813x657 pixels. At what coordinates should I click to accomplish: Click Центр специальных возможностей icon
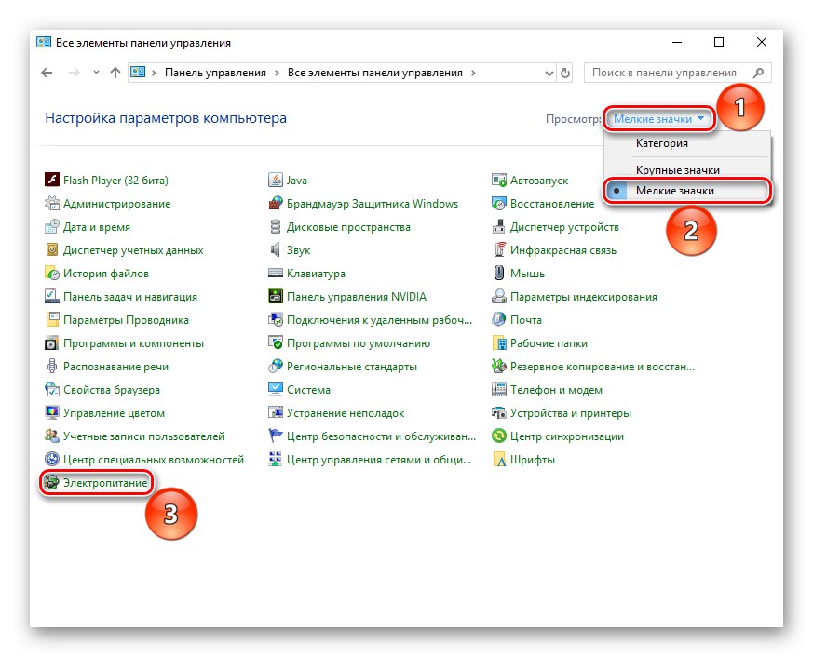[x=52, y=459]
